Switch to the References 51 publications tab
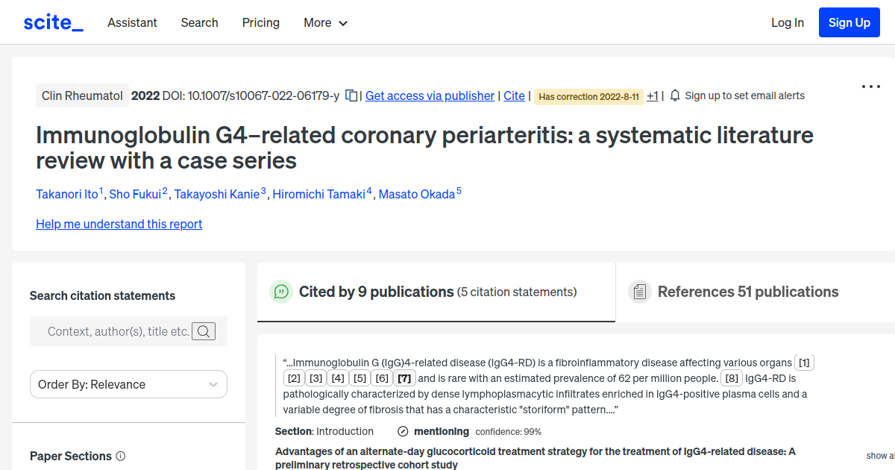 coord(747,292)
